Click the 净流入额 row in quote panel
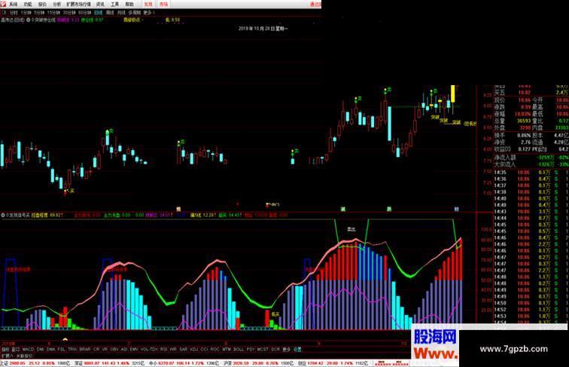 pyautogui.click(x=531, y=158)
